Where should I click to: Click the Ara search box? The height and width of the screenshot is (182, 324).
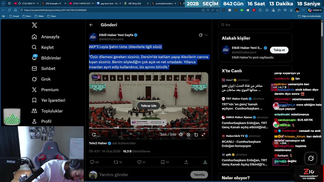point(255,25)
